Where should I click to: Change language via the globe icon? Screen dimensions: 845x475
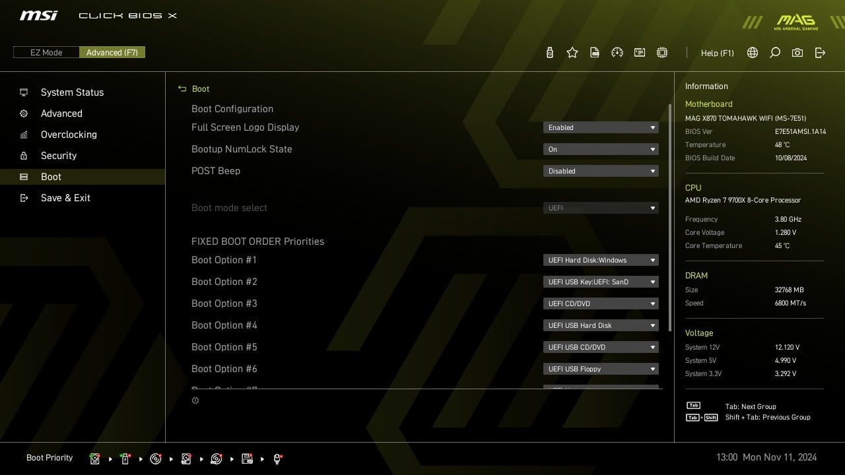[753, 53]
